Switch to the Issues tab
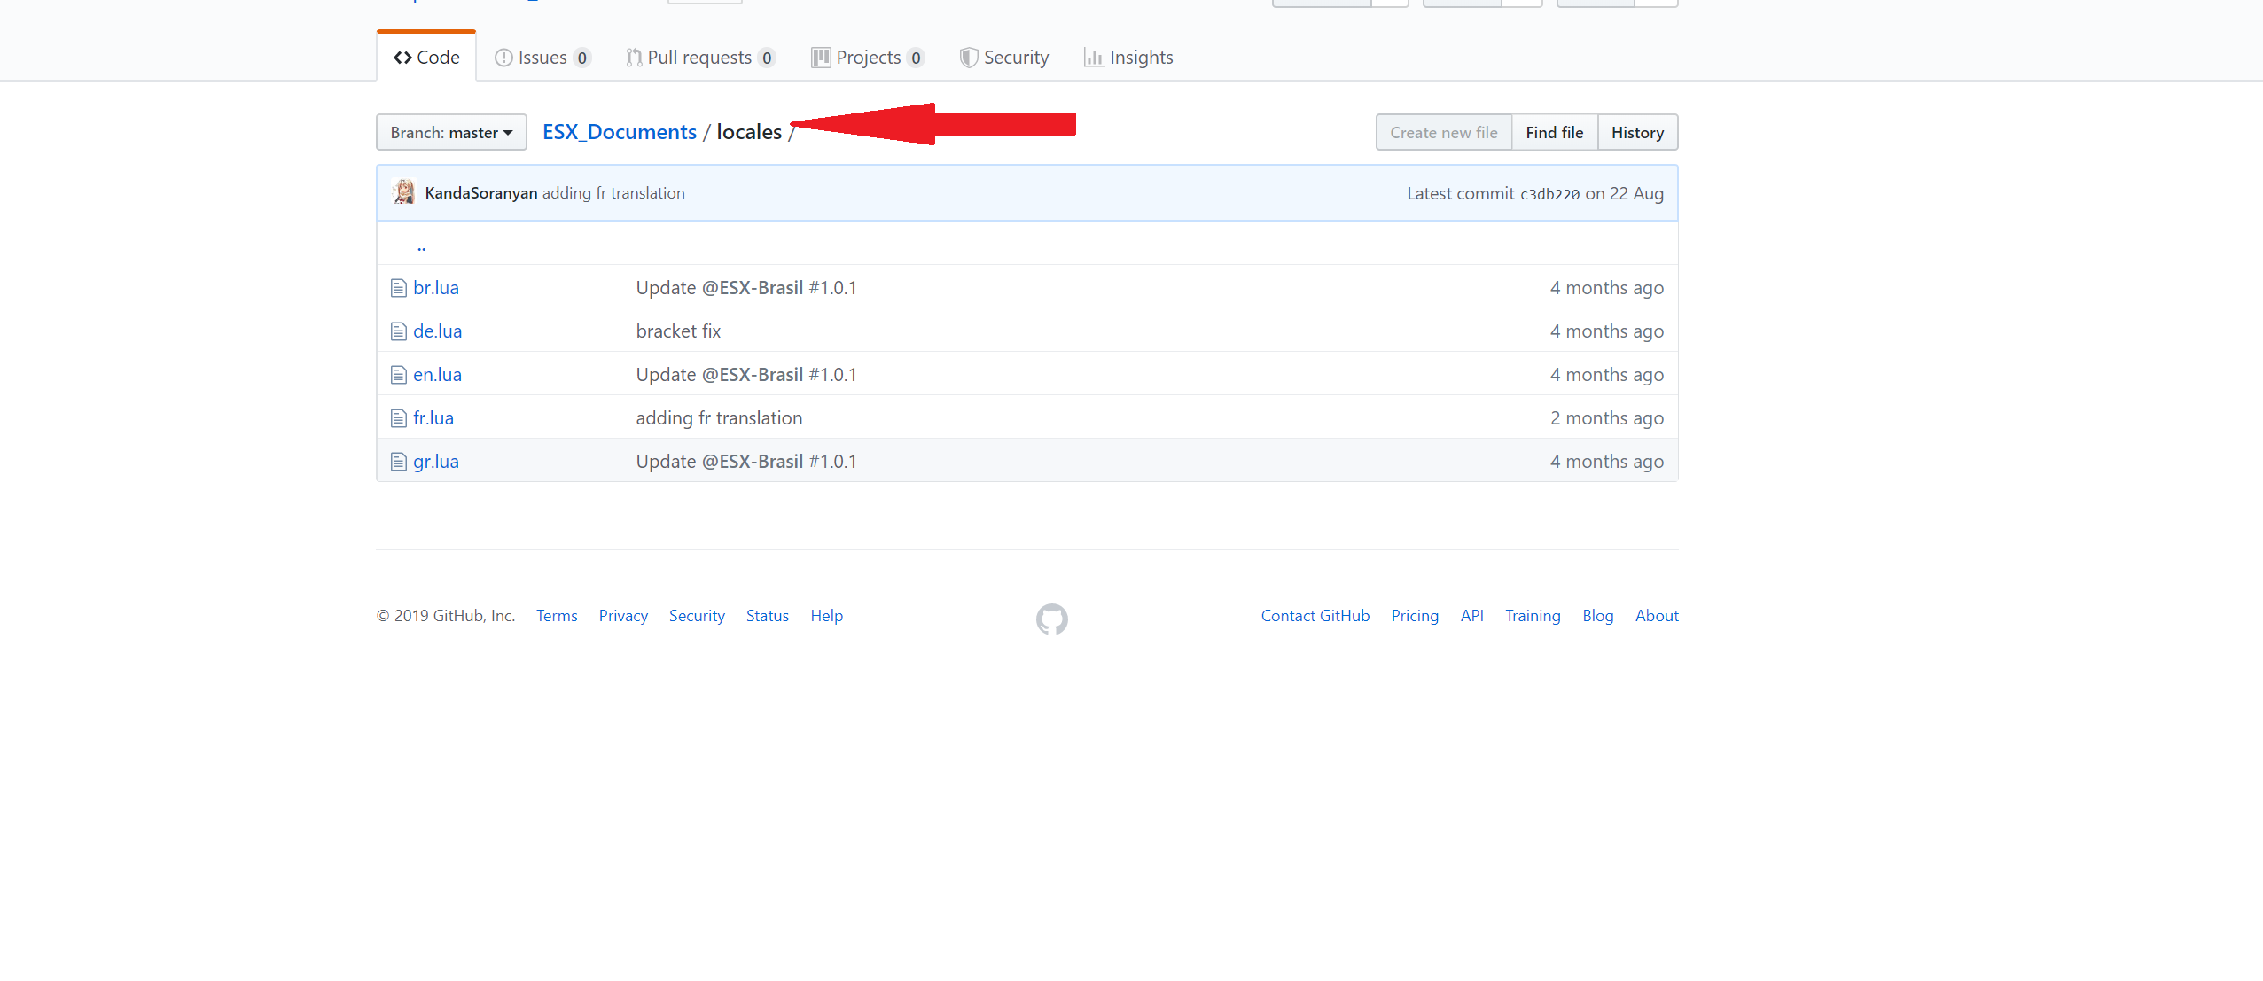This screenshot has width=2263, height=981. pyautogui.click(x=542, y=57)
